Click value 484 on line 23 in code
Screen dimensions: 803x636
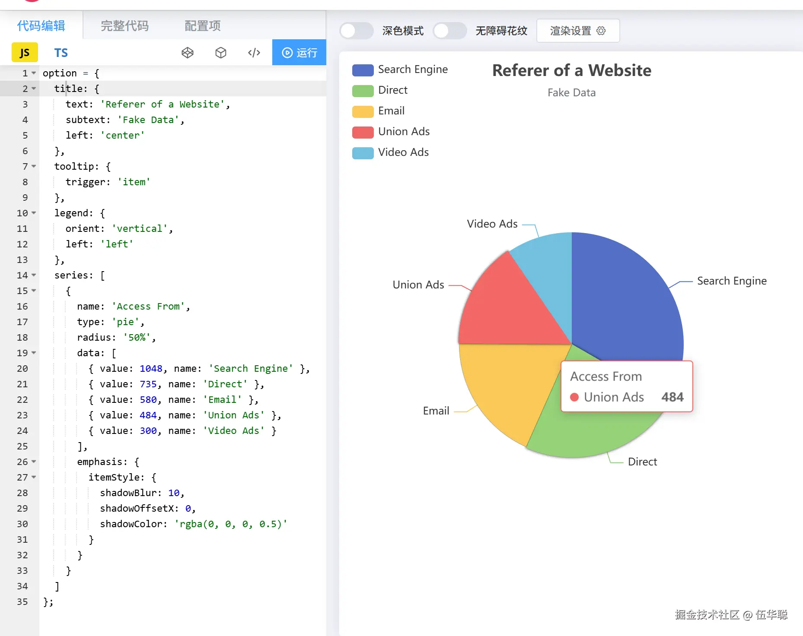[148, 415]
